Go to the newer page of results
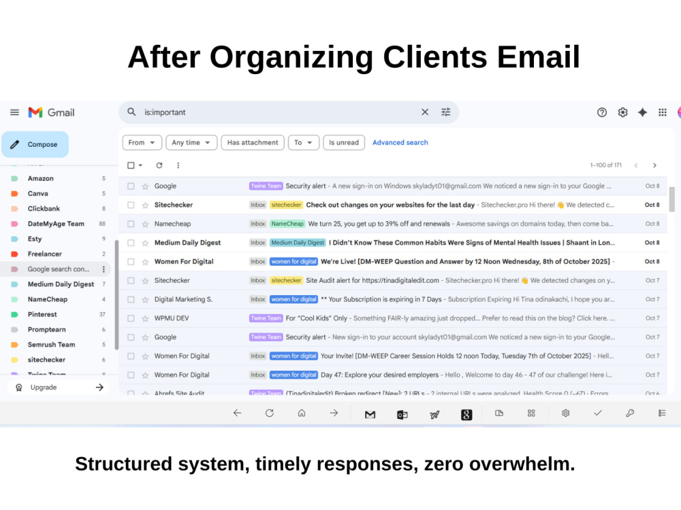Viewport: 681px width, 510px height. tap(636, 165)
